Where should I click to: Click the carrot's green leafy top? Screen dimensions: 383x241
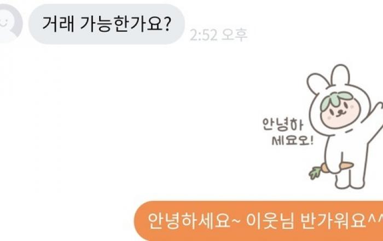tap(315, 173)
